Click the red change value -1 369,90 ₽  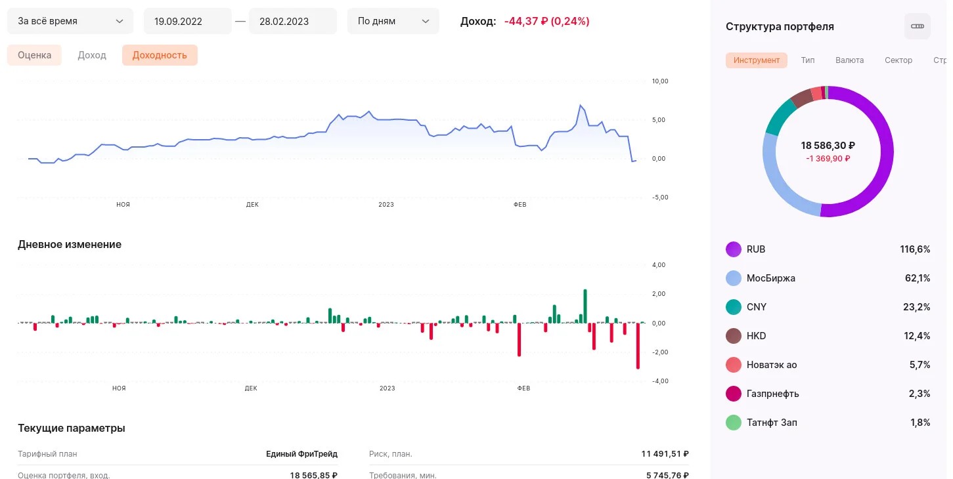tap(828, 158)
